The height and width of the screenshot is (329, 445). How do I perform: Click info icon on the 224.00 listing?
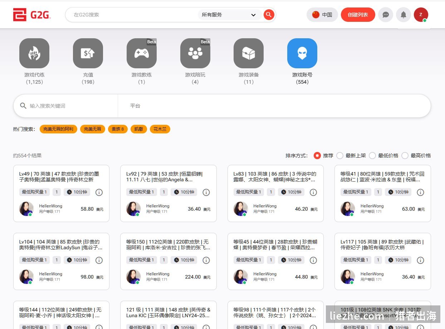(206, 260)
